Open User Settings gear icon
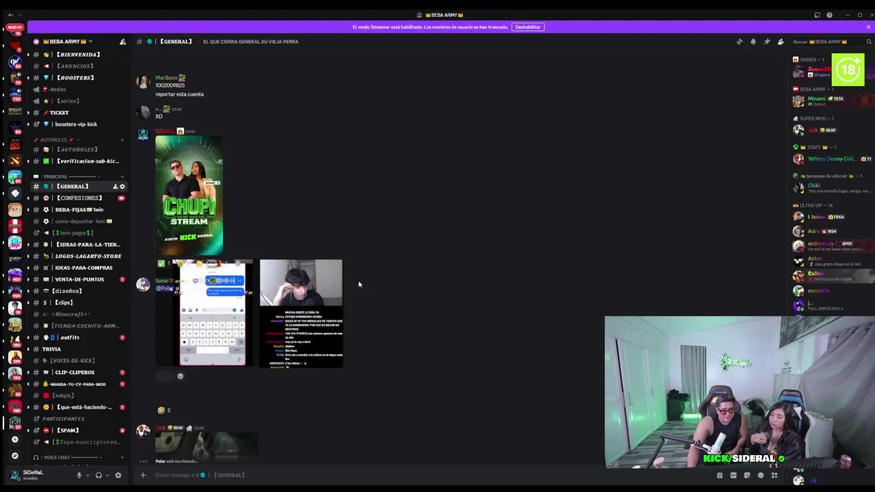 point(118,475)
